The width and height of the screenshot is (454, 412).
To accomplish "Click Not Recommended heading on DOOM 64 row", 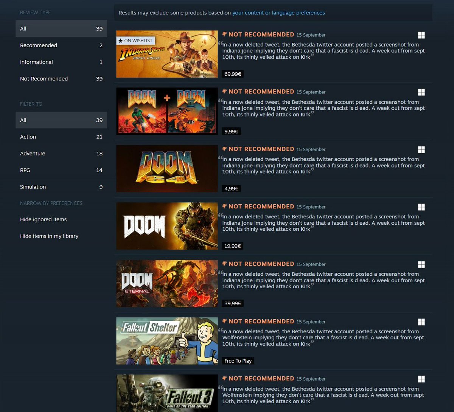I will [x=261, y=149].
